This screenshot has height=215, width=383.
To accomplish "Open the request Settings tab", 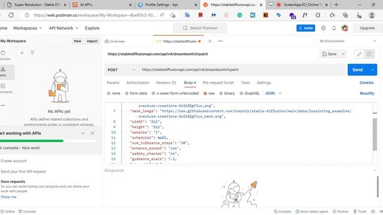I will (x=264, y=82).
